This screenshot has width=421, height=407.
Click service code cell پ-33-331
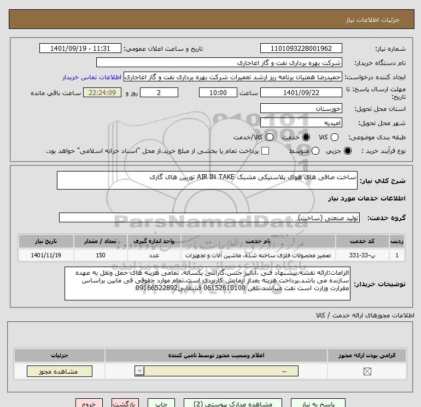click(362, 255)
